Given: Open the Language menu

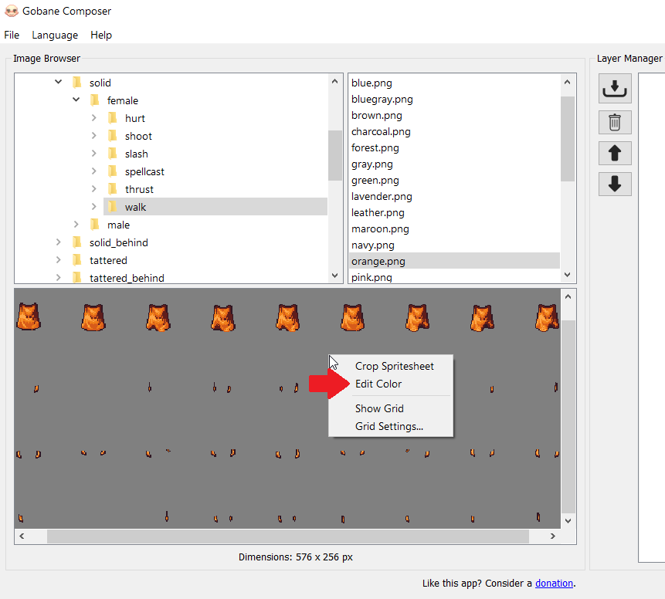Looking at the screenshot, I should [x=55, y=35].
